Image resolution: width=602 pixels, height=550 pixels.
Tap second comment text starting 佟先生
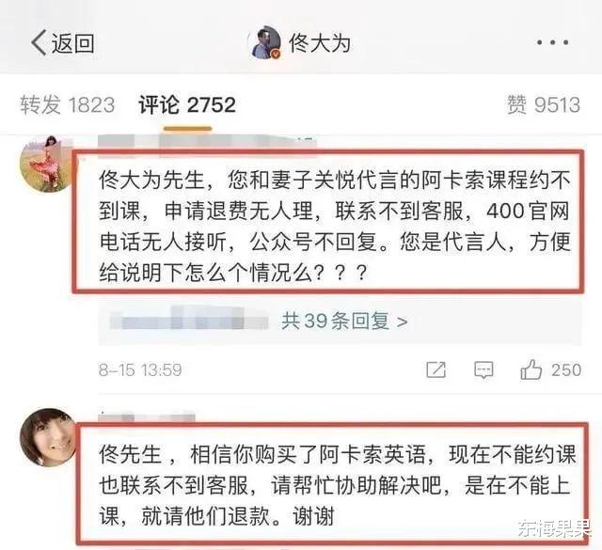[337, 485]
